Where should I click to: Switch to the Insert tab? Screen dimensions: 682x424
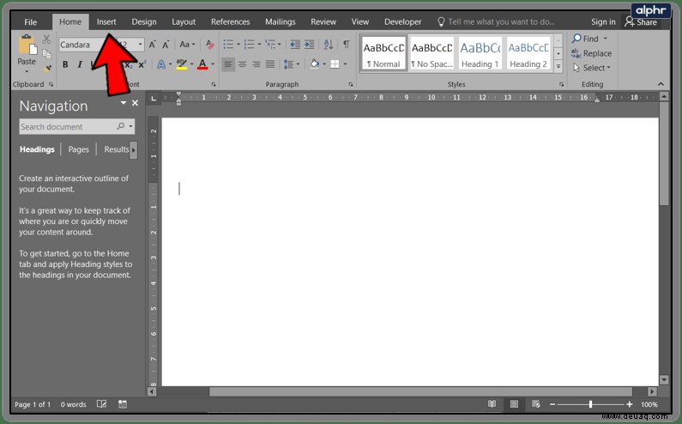pyautogui.click(x=106, y=21)
